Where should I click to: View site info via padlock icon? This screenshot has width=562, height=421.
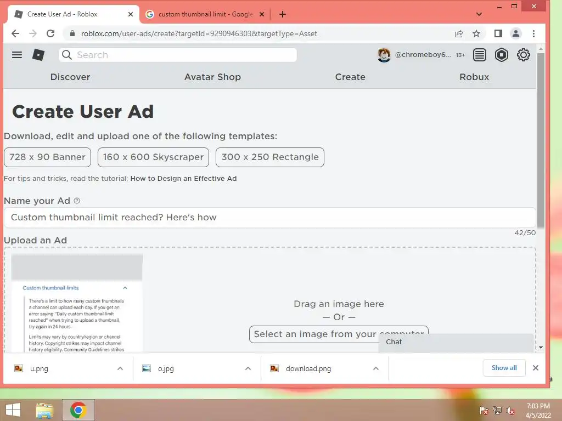(72, 33)
